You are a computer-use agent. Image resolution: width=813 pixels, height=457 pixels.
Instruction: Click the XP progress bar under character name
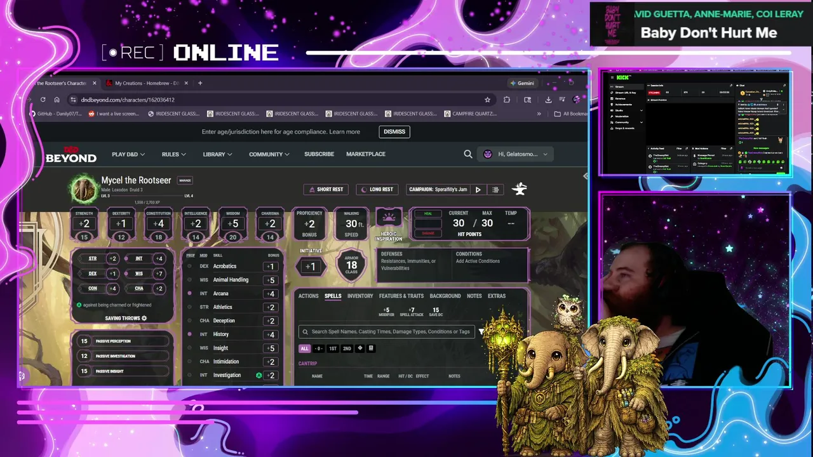coord(146,196)
